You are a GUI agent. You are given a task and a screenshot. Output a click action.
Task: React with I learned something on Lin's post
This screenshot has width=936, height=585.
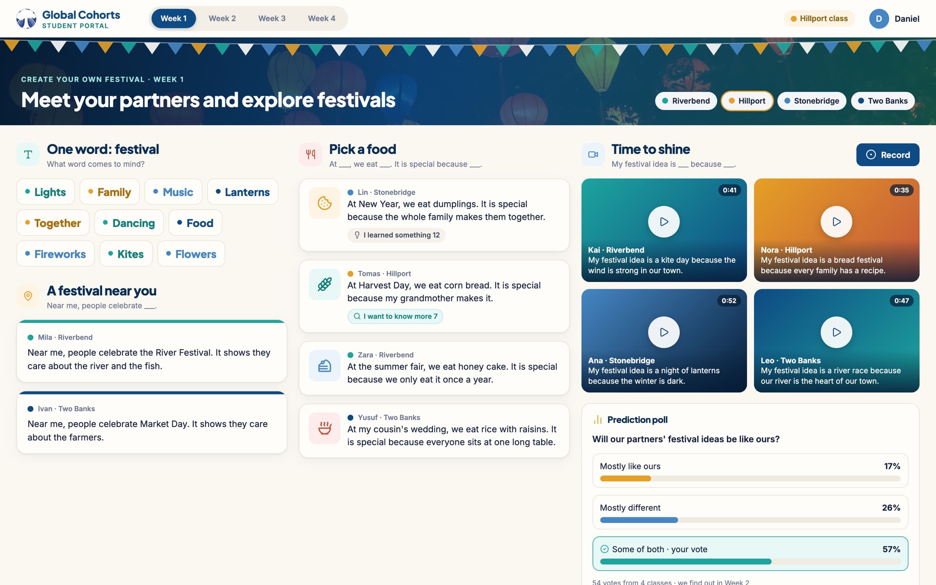tap(396, 235)
